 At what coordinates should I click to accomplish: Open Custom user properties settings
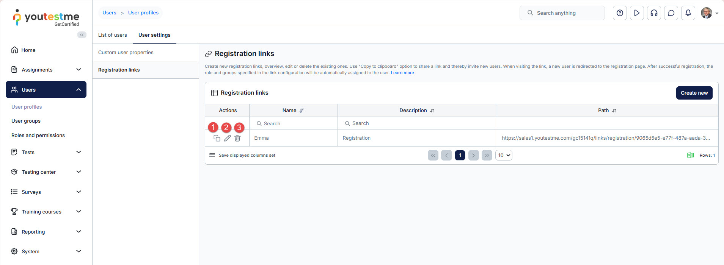tap(126, 52)
